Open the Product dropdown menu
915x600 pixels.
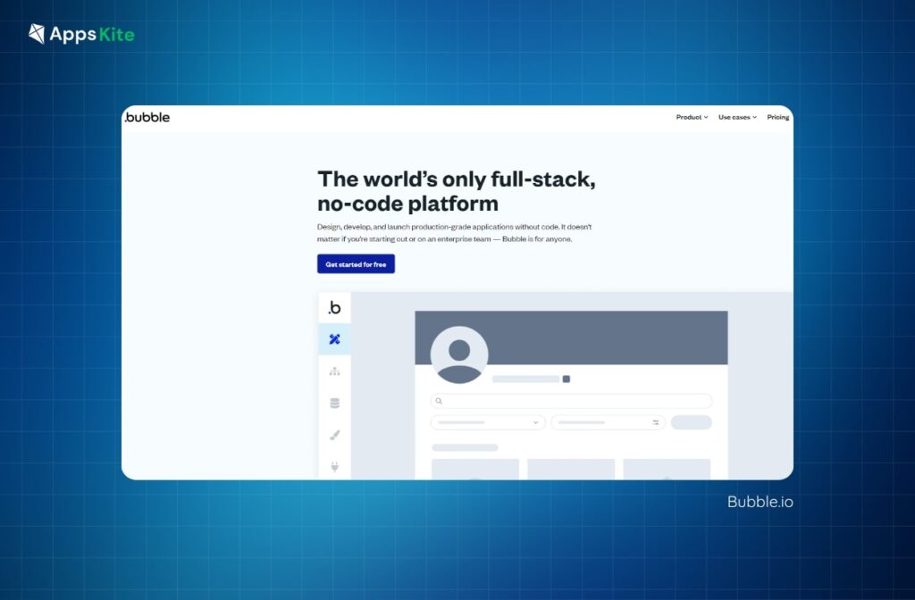pyautogui.click(x=693, y=117)
